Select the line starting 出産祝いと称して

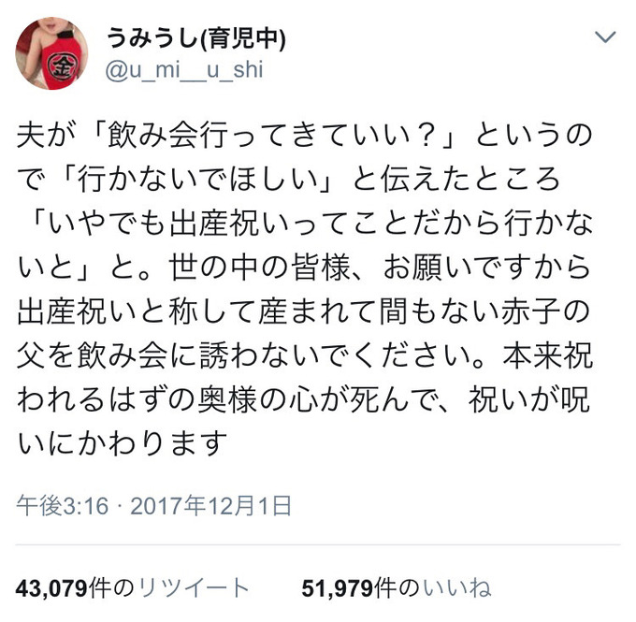[303, 312]
